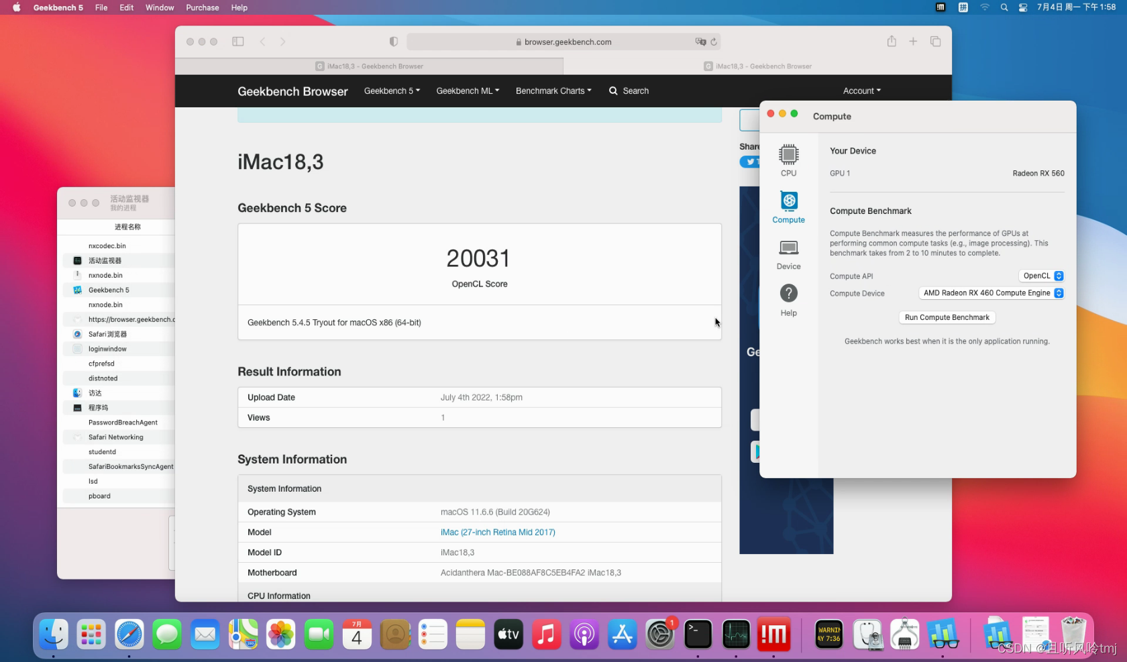
Task: Show Safari tab overview
Action: [x=935, y=42]
